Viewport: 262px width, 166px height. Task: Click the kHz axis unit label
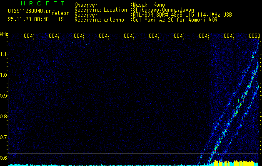tap(4, 34)
